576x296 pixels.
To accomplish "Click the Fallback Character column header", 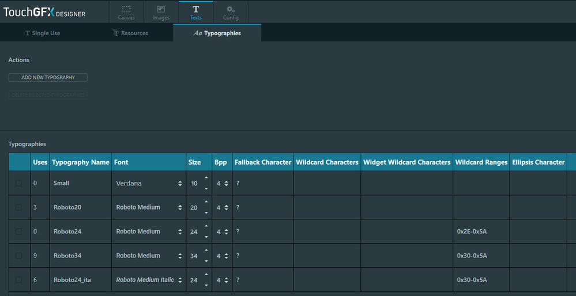I will point(263,162).
